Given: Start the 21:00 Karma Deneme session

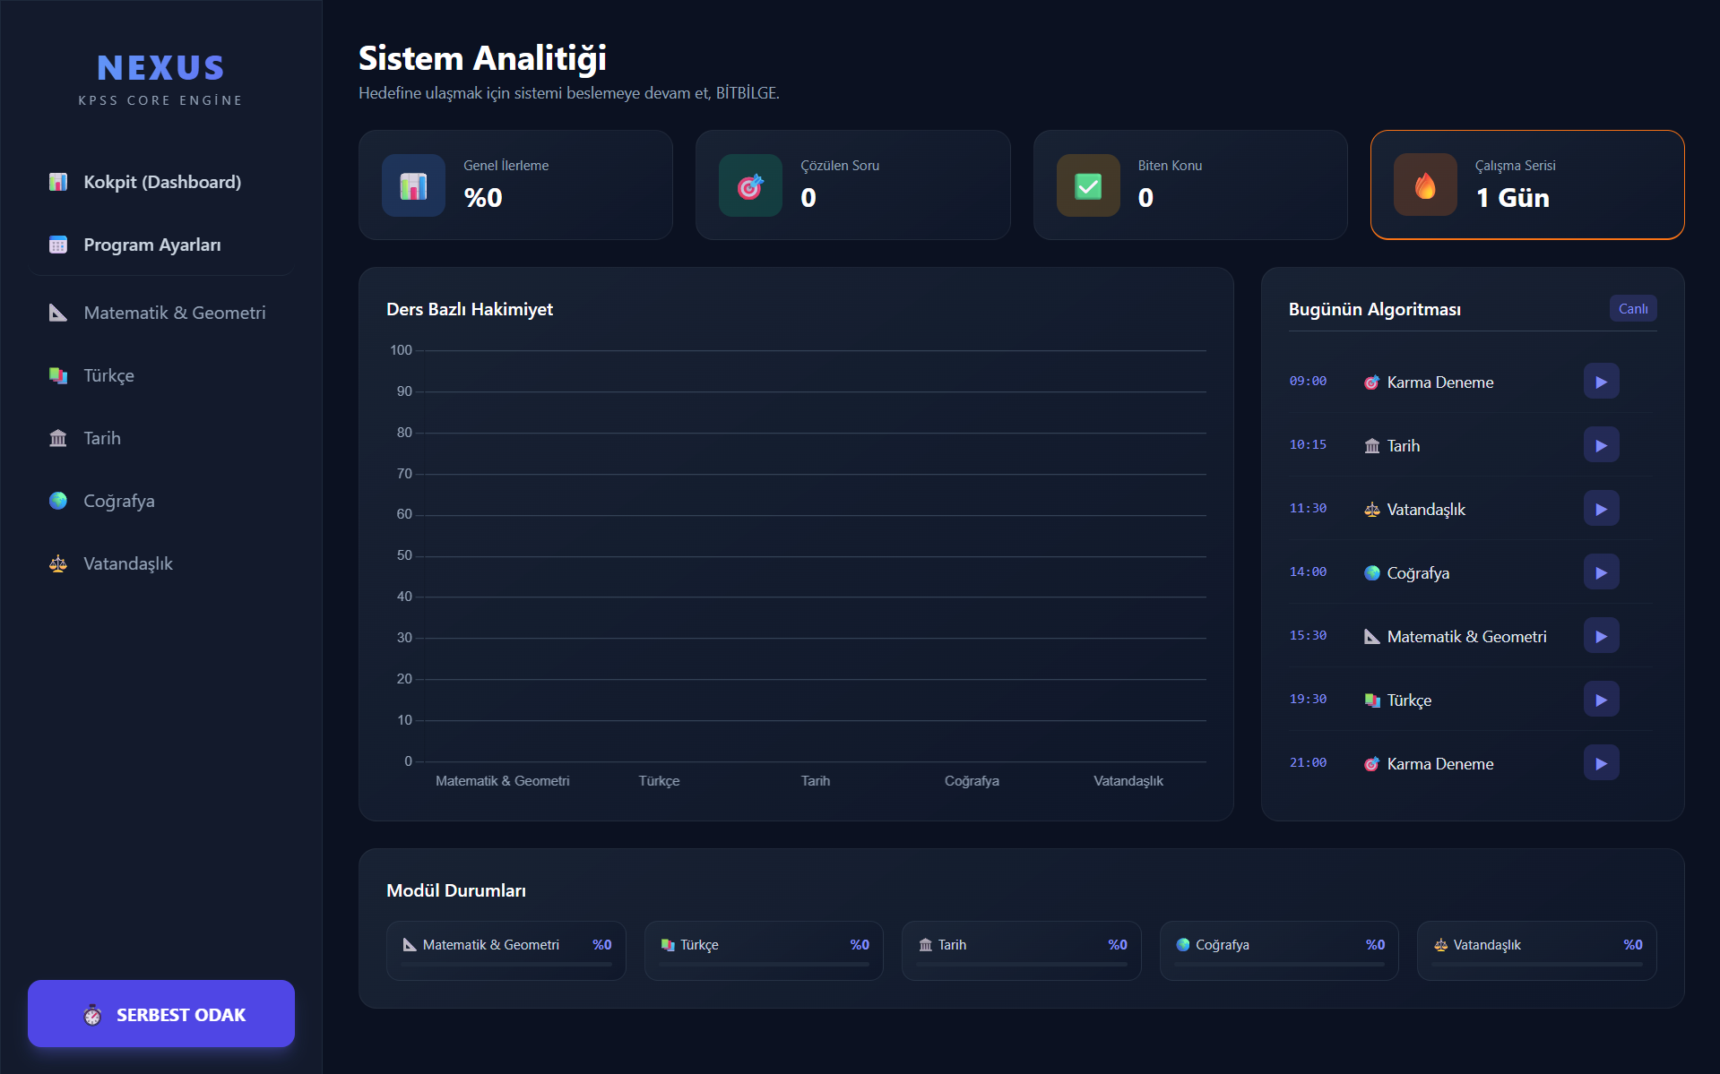Looking at the screenshot, I should (1601, 763).
